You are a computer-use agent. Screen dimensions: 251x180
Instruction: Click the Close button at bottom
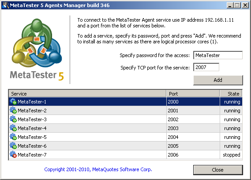(x=218, y=170)
